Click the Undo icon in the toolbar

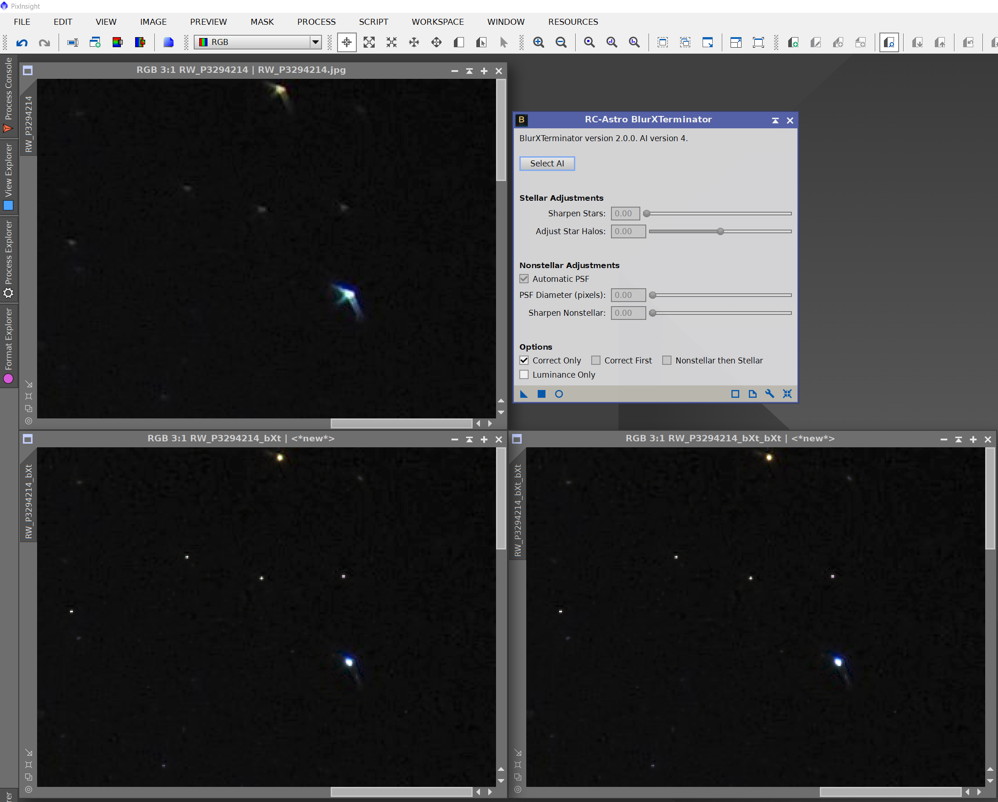point(22,43)
